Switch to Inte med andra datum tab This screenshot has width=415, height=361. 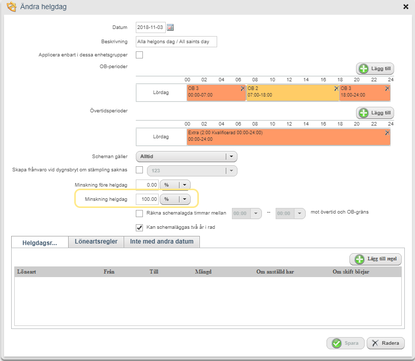pyautogui.click(x=162, y=242)
